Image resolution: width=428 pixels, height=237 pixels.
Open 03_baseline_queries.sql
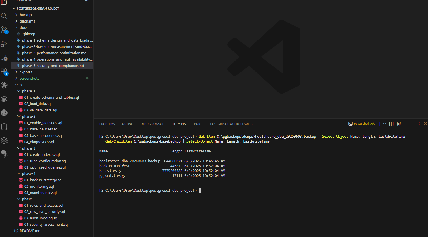[52, 135]
